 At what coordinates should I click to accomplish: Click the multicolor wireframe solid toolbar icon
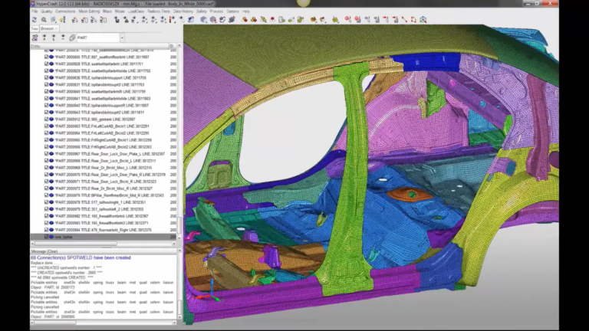[423, 19]
